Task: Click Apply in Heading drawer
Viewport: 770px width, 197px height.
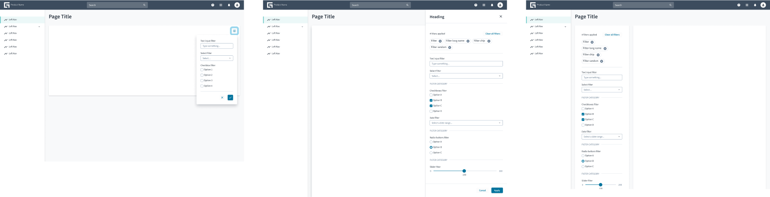Action: point(497,191)
